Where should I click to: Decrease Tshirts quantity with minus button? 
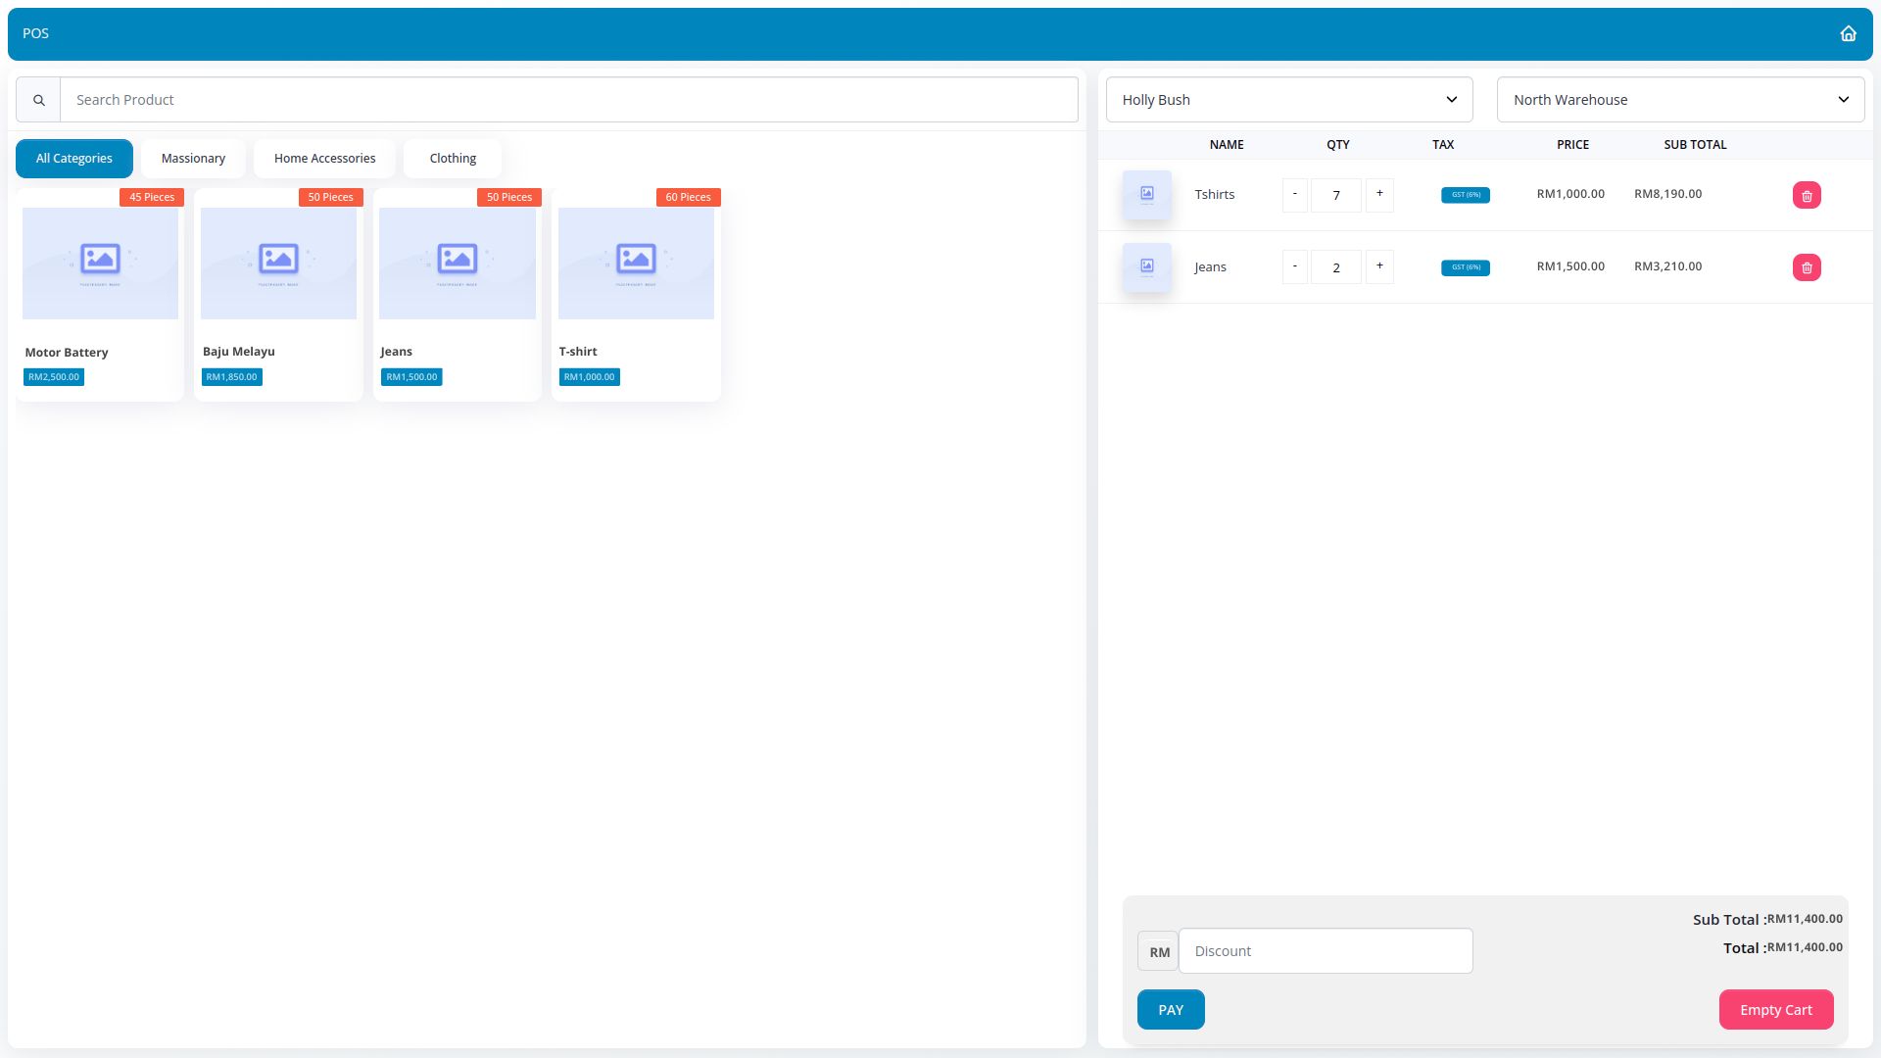1294,194
